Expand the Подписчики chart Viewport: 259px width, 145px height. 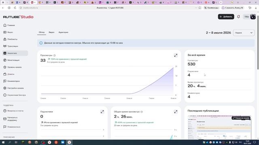[102, 112]
